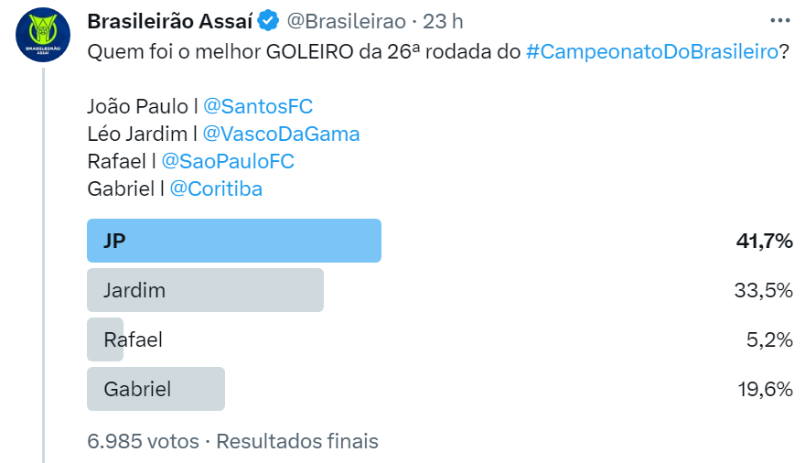Select the Jardim poll result bar
Image resolution: width=805 pixels, height=463 pixels.
coord(205,290)
